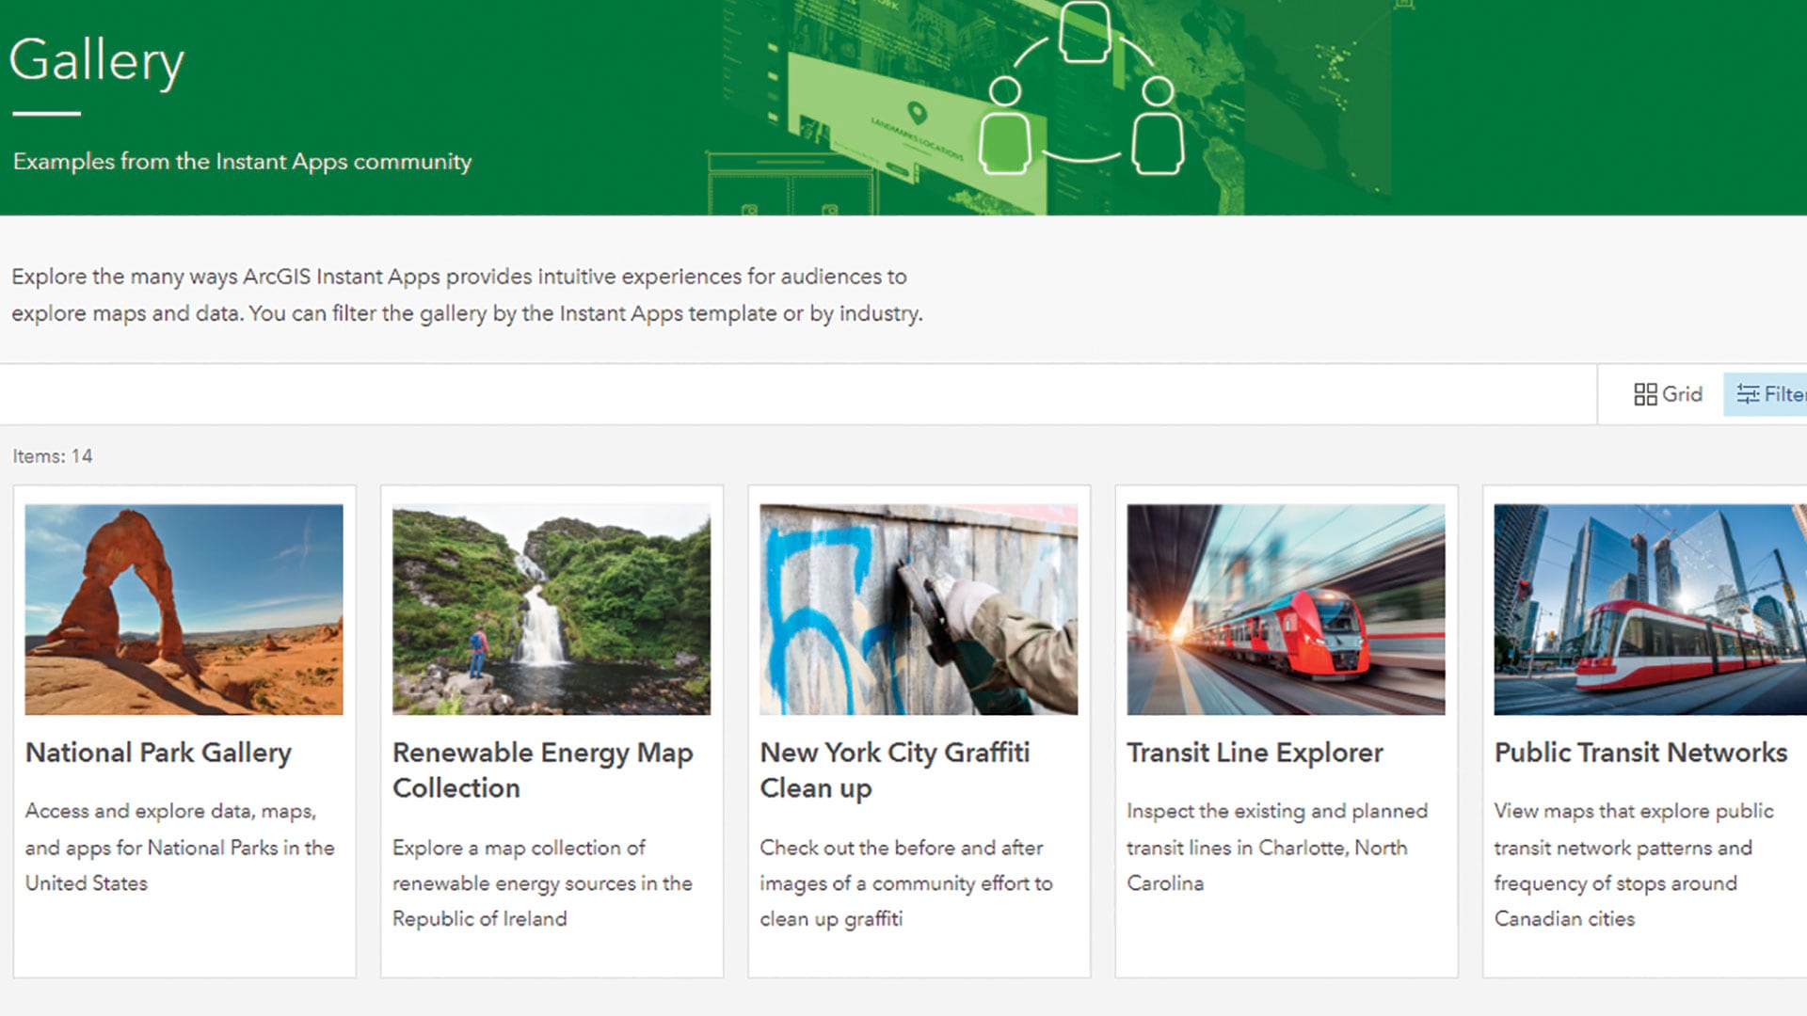Open National Park Gallery title link
Screen dimensions: 1807x1016
click(x=158, y=753)
